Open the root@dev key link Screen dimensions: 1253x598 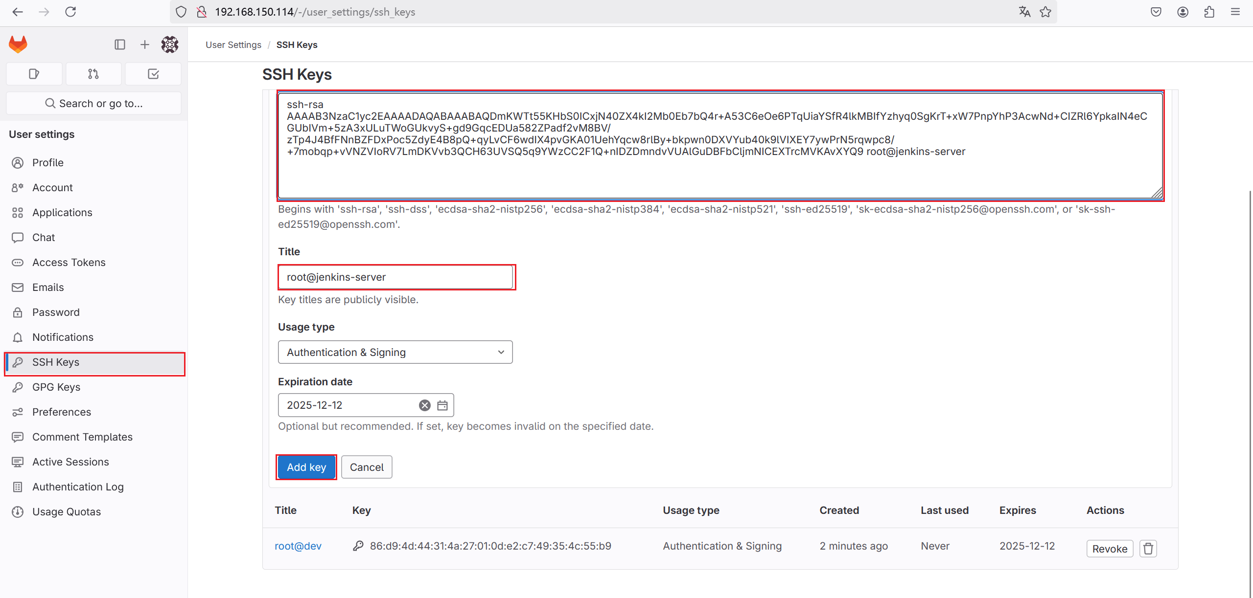coord(298,546)
